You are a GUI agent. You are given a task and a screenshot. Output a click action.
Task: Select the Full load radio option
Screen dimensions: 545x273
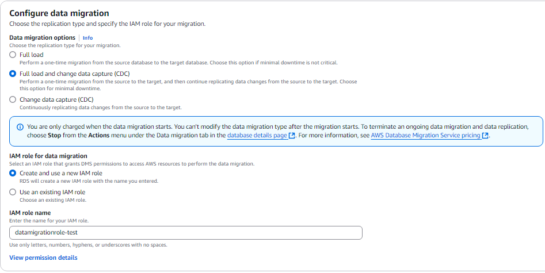point(13,55)
